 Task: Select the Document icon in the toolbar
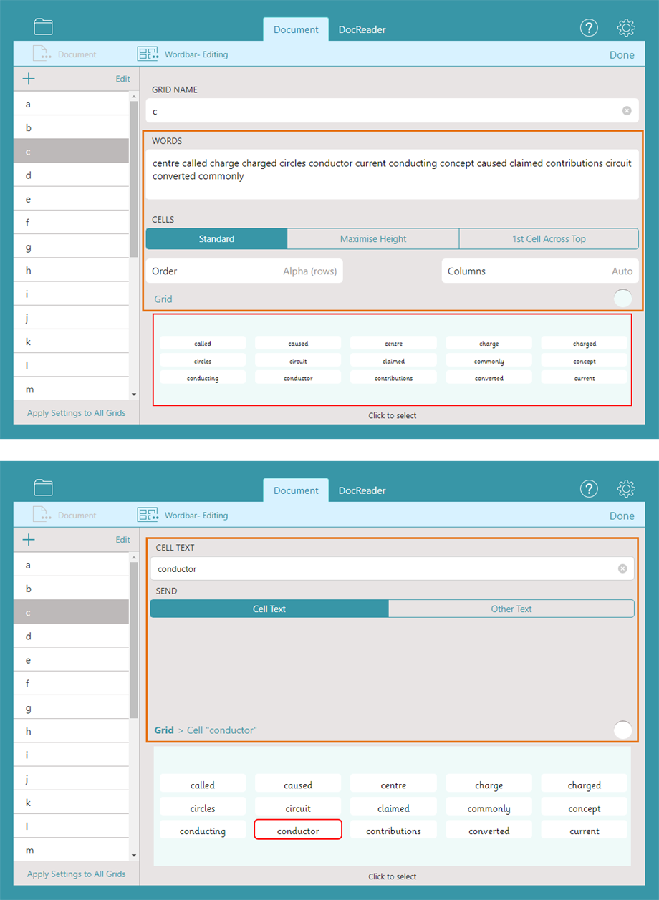click(42, 53)
